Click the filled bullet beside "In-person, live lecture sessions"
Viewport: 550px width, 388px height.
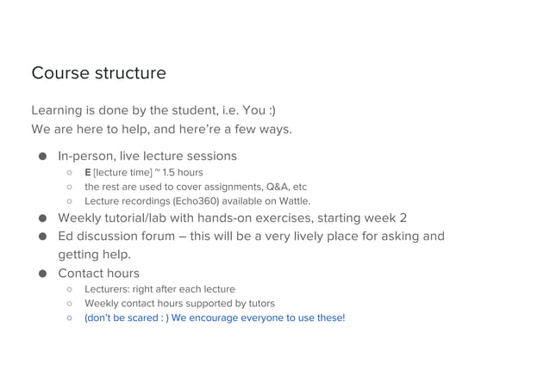click(41, 157)
